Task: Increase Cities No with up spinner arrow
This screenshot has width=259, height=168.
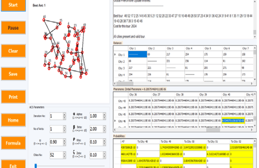Action: [64, 154]
